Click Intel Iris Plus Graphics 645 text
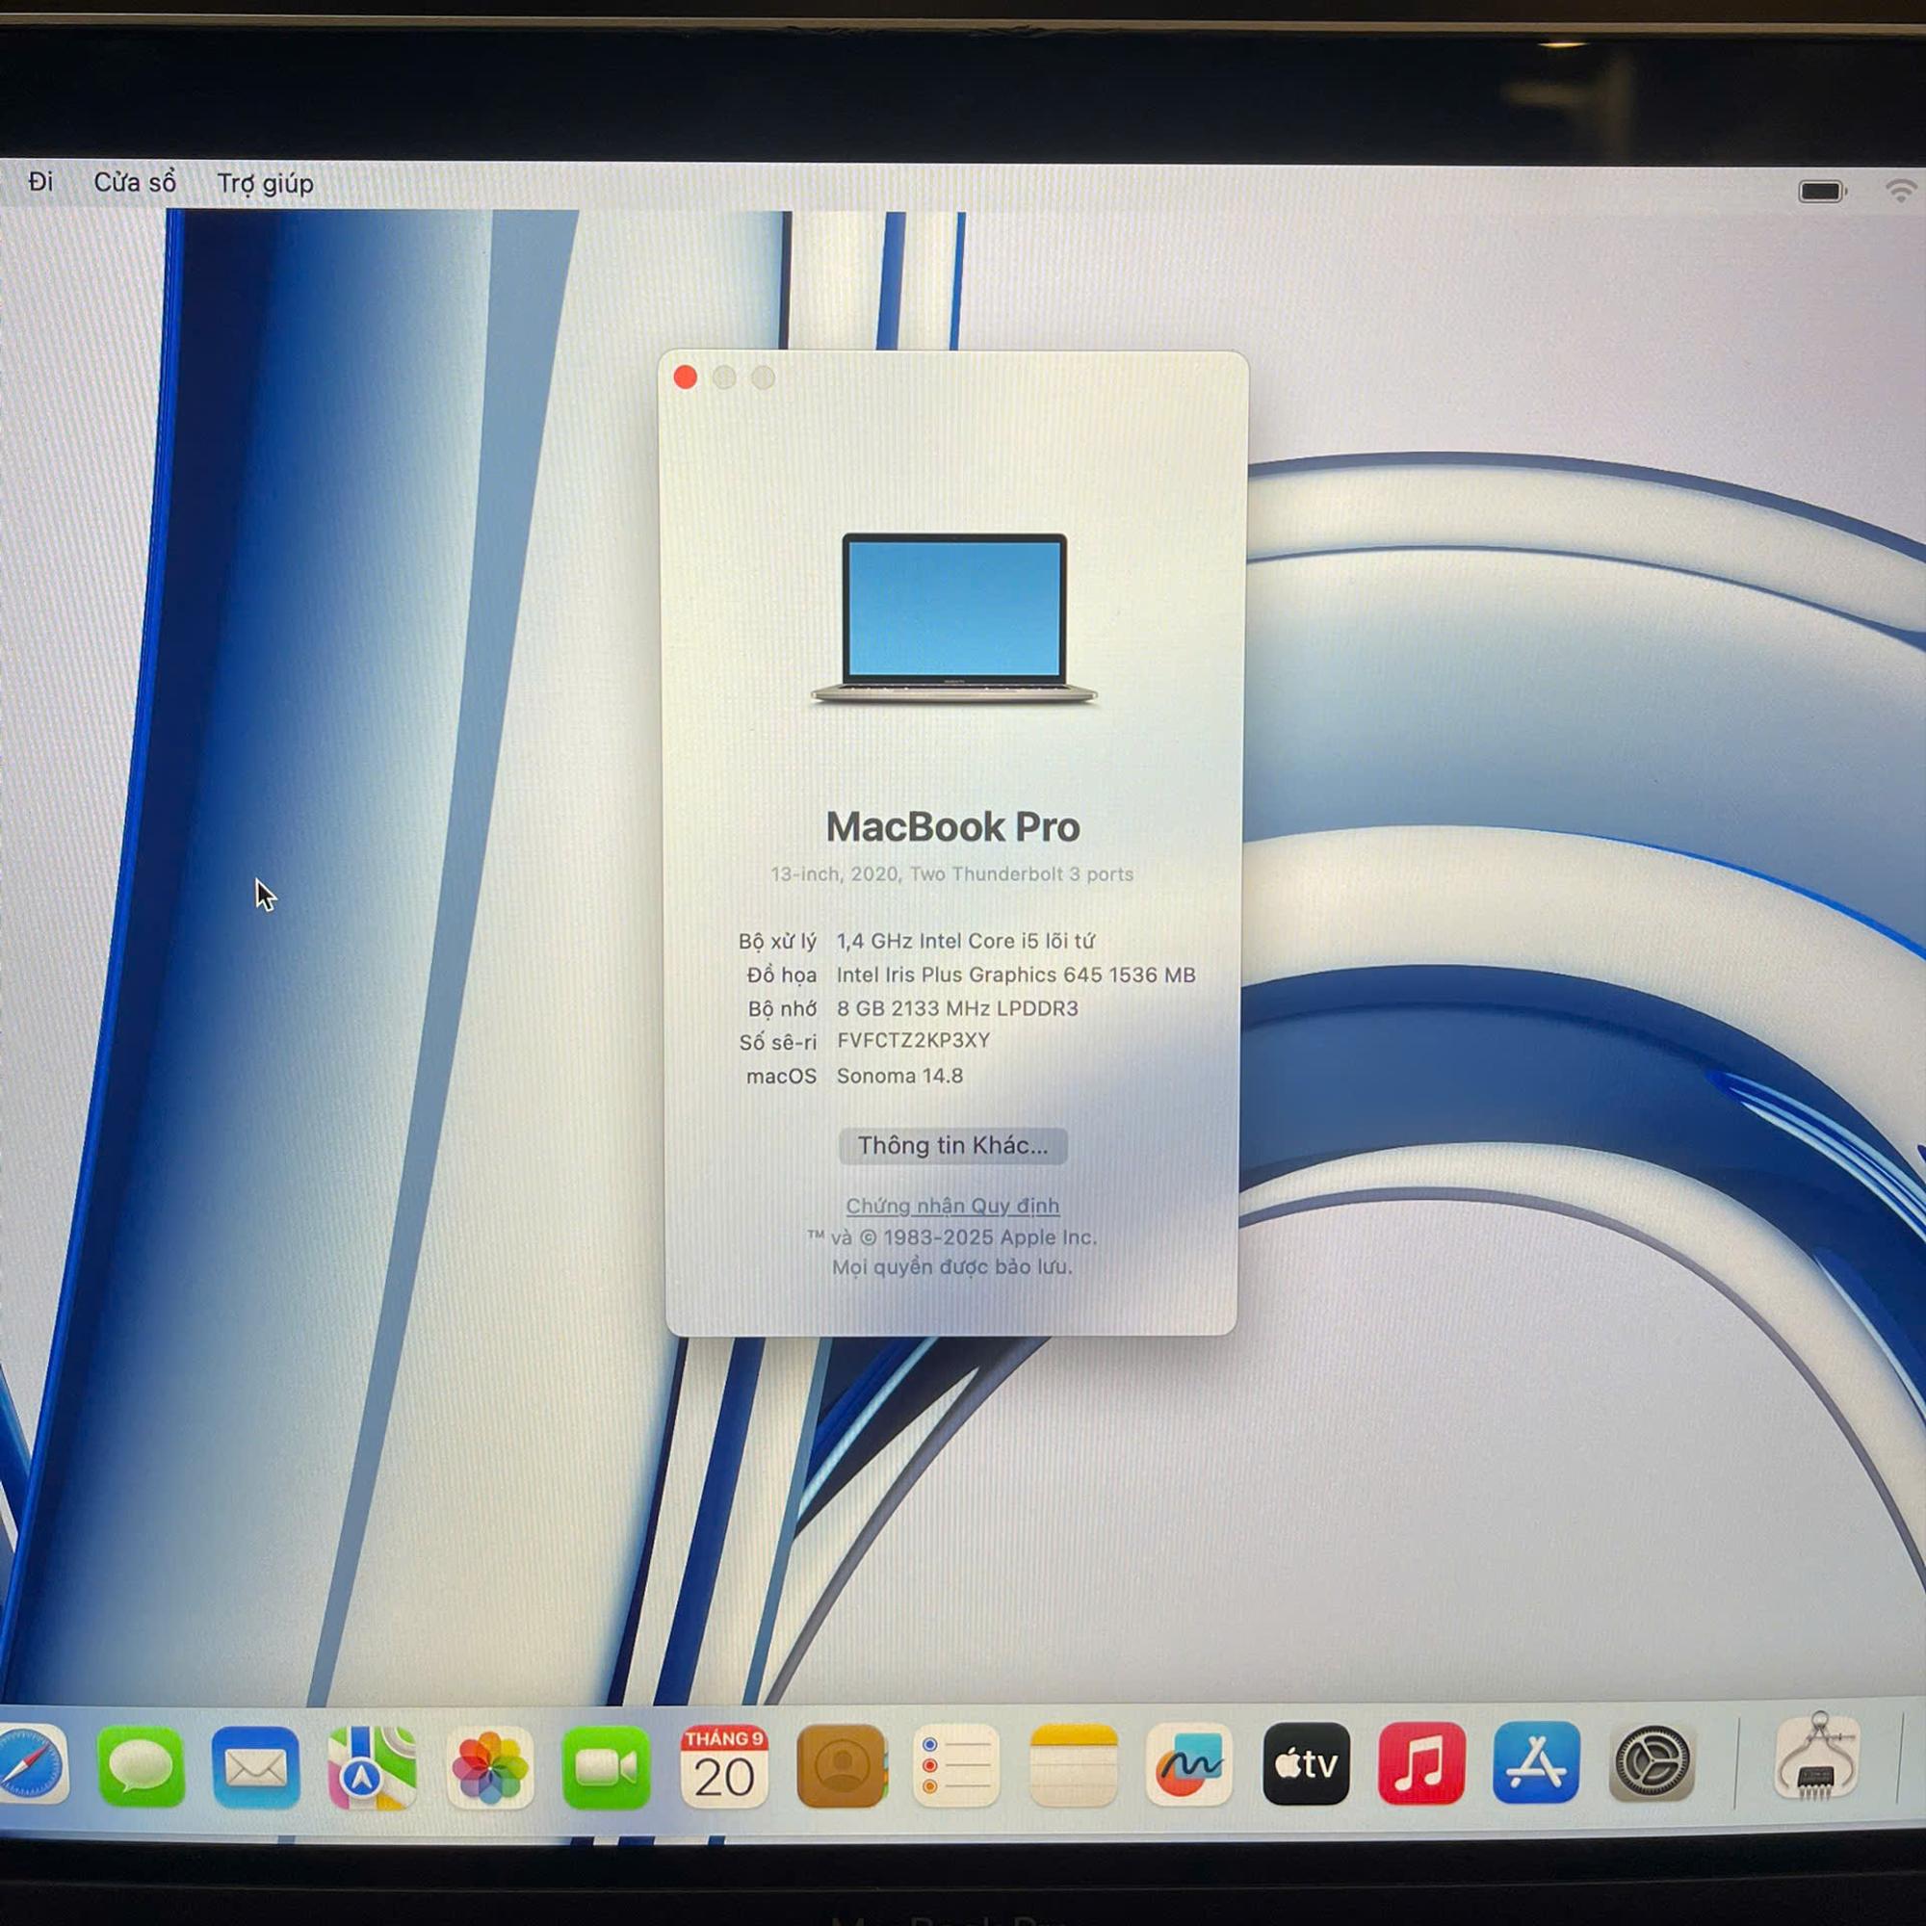 tap(1016, 974)
